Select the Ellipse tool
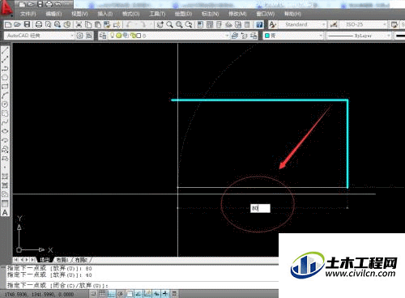 coord(5,131)
